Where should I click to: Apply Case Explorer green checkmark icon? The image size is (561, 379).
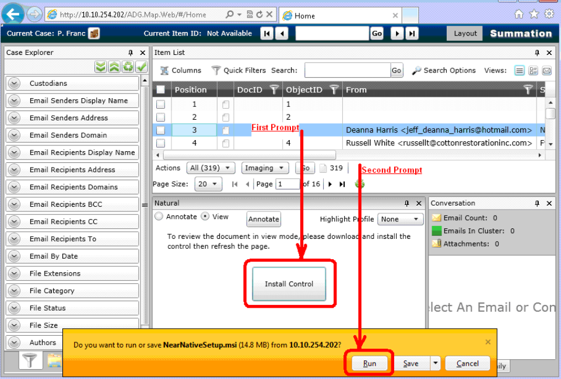point(141,67)
